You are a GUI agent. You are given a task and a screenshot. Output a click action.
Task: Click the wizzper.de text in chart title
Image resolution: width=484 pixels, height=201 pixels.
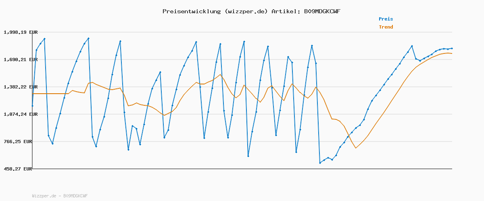coord(246,11)
